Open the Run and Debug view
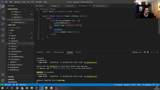Image resolution: width=160 pixels, height=90 pixels. (3, 24)
